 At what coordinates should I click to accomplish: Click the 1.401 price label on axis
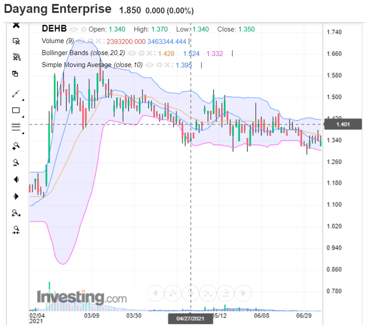tap(343, 125)
